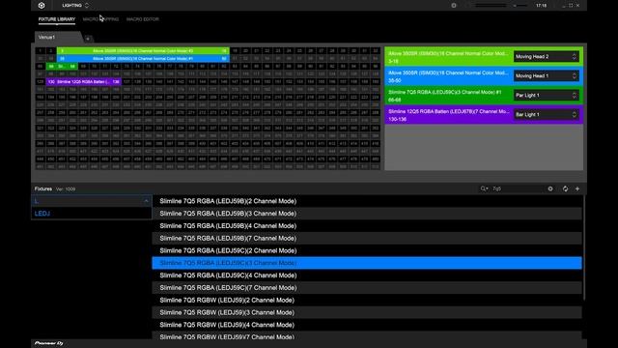Select Slimline 7Q5 RGBW (LEDJ59)(7 Channel Mode)
This screenshot has width=618, height=348.
(367, 335)
